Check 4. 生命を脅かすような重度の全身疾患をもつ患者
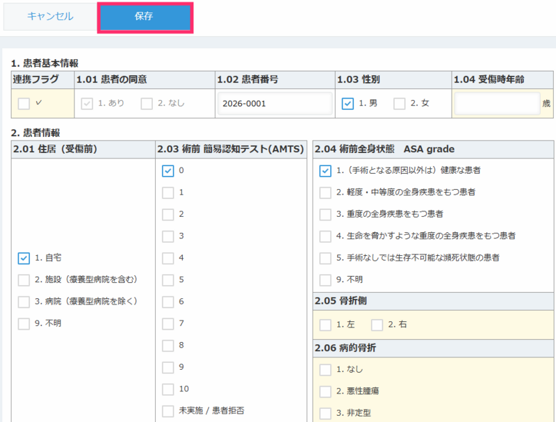The image size is (556, 422). [325, 236]
